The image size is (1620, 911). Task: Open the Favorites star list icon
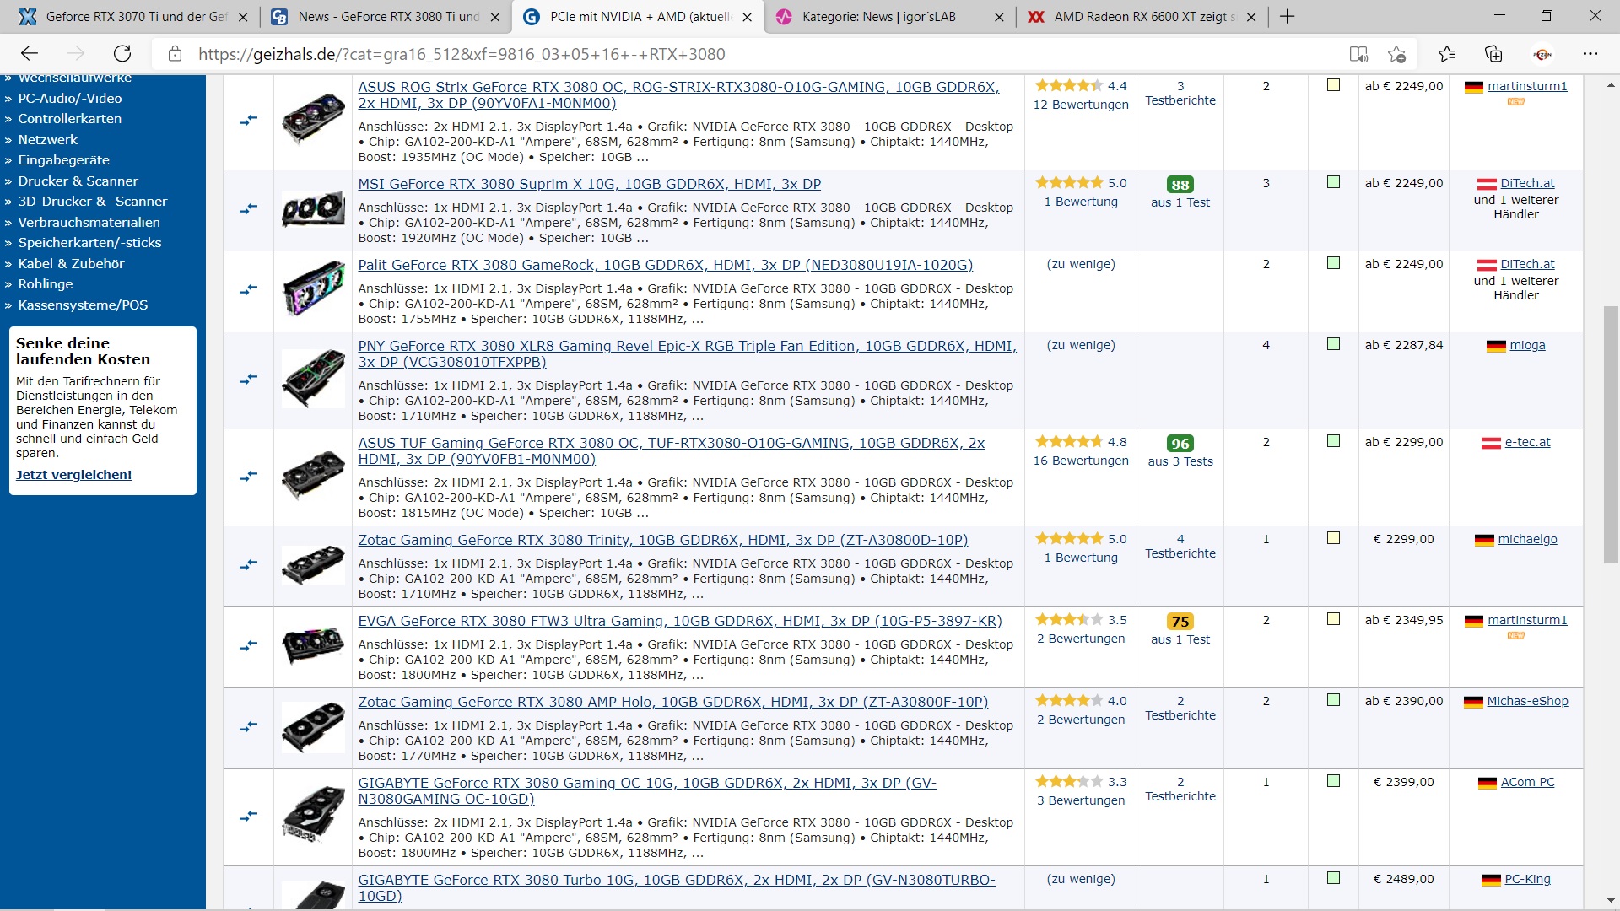coord(1447,54)
